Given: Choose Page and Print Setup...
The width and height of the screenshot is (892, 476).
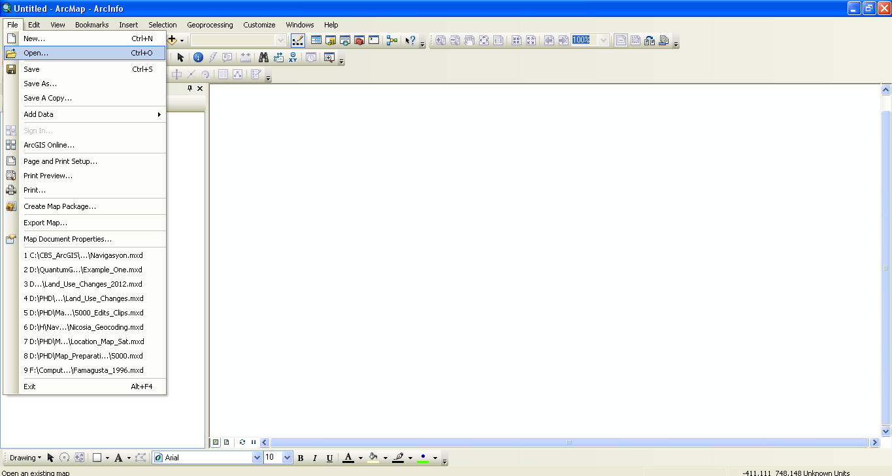Looking at the screenshot, I should pyautogui.click(x=61, y=161).
